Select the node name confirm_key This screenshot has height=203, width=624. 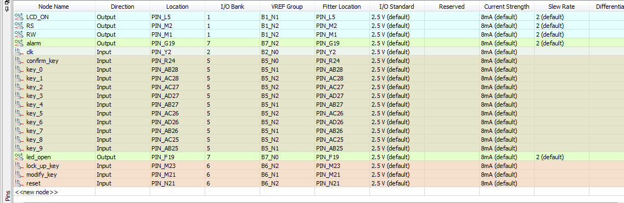click(43, 61)
